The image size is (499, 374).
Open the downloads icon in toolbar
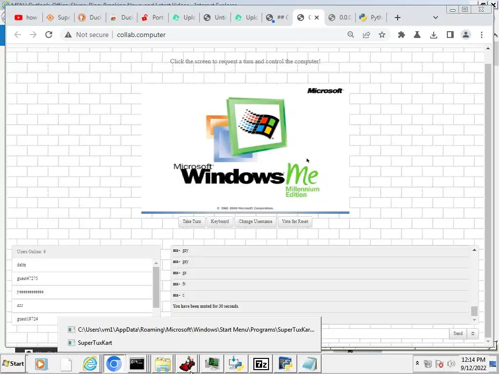[433, 35]
